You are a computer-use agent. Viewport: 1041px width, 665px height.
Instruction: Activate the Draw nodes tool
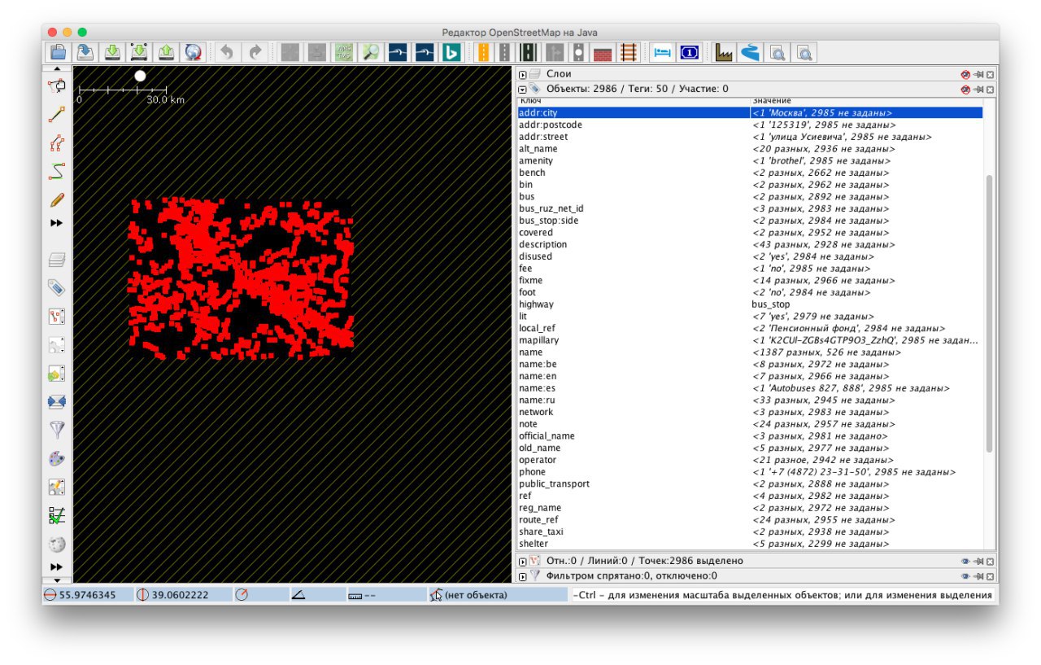[x=57, y=115]
